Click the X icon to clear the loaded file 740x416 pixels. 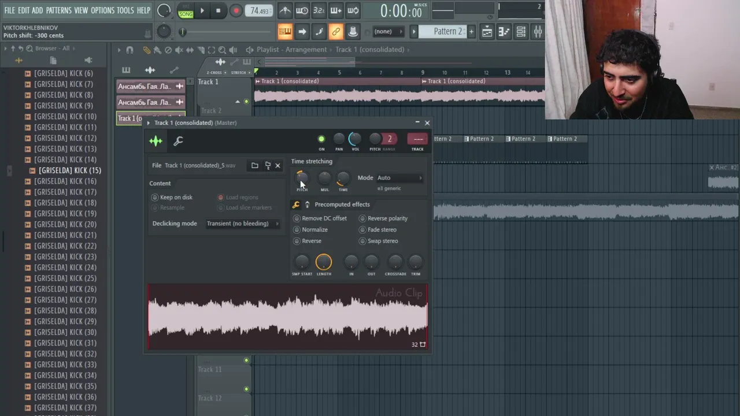(x=277, y=166)
